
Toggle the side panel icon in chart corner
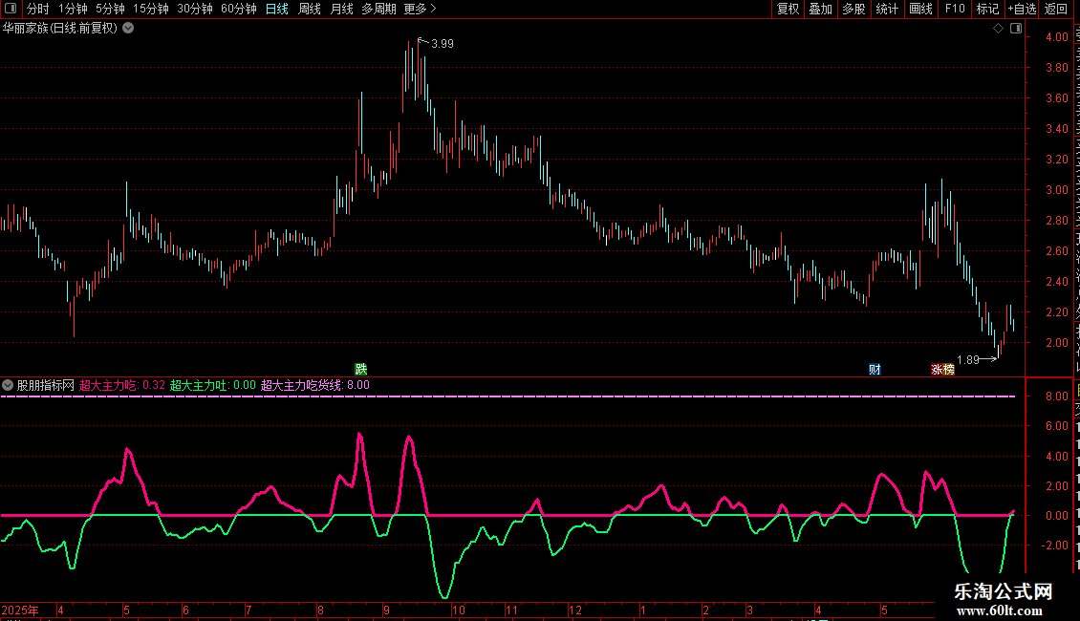pos(1016,29)
